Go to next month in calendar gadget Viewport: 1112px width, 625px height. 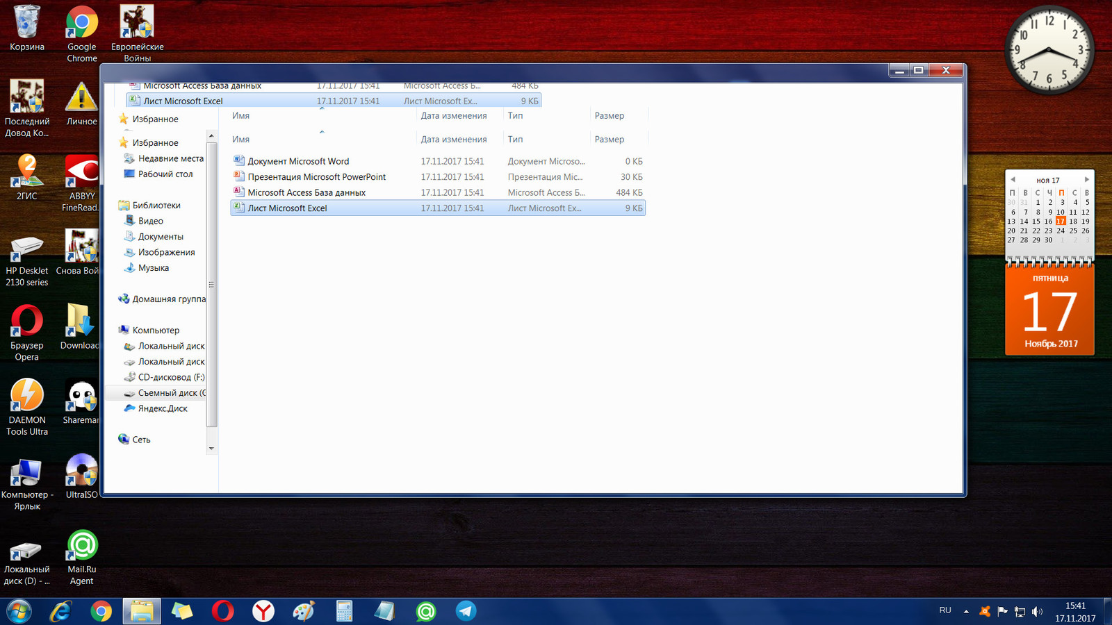[x=1087, y=179]
